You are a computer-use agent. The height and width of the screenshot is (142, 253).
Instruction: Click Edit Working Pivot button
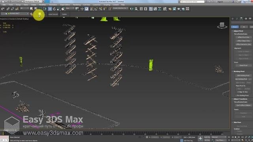(244, 75)
